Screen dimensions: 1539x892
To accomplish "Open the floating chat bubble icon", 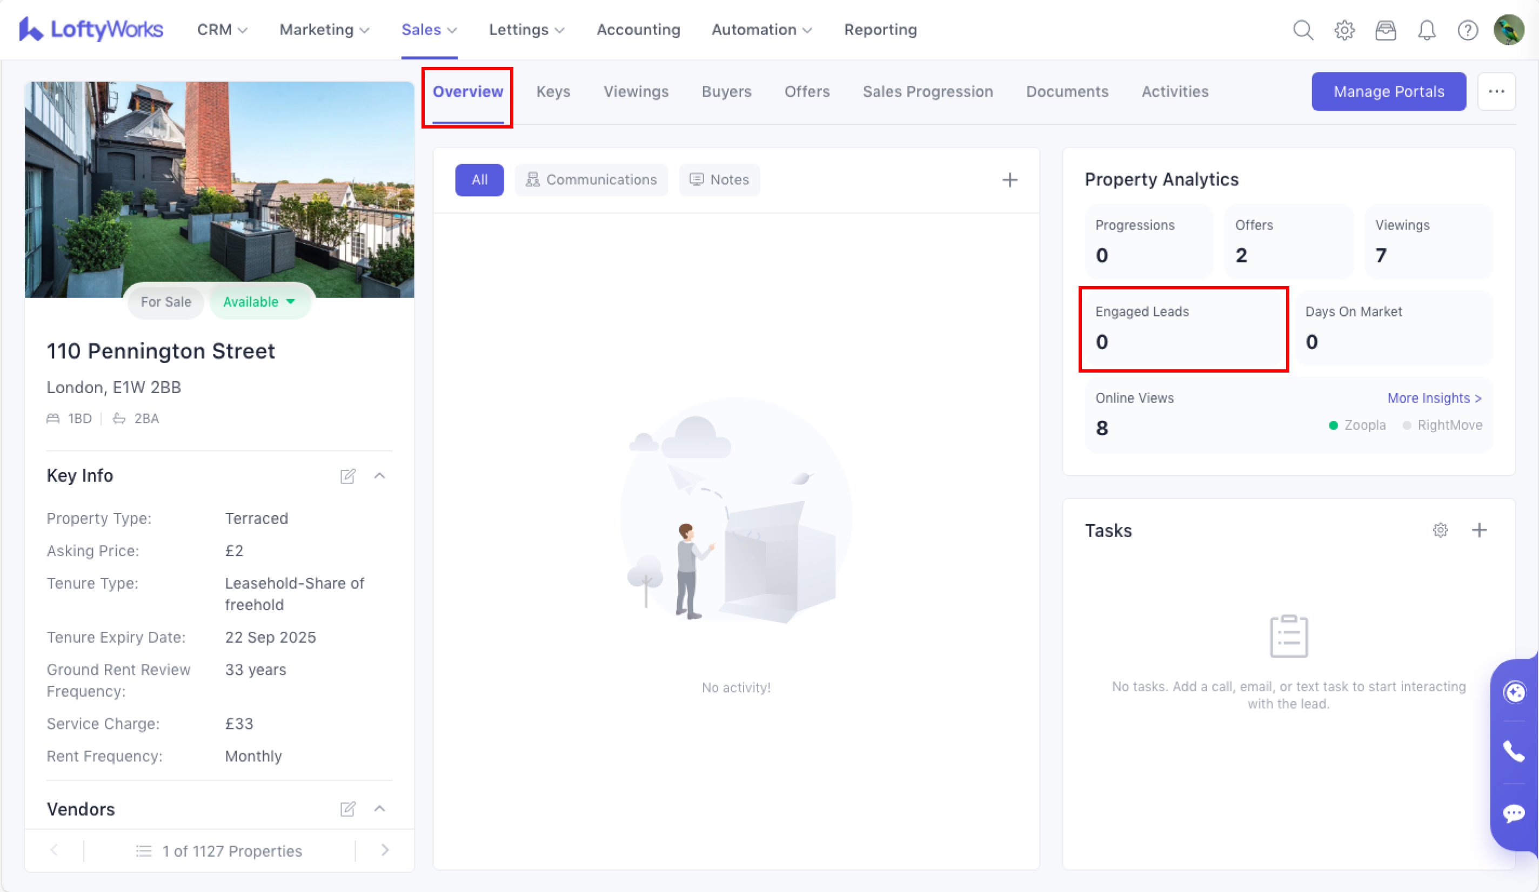I will coord(1514,813).
